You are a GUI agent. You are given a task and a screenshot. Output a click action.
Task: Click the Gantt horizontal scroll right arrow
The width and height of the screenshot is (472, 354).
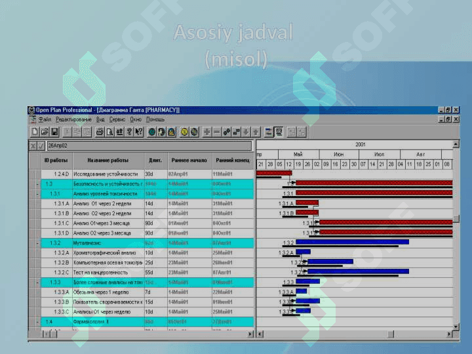[450, 334]
